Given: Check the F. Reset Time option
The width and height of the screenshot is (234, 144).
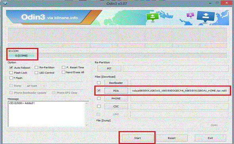Looking at the screenshot, I should tap(63, 67).
